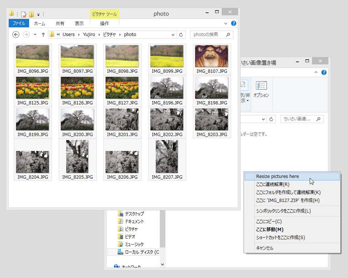Choose ショートカットをここに作成(S)

click(x=292, y=238)
